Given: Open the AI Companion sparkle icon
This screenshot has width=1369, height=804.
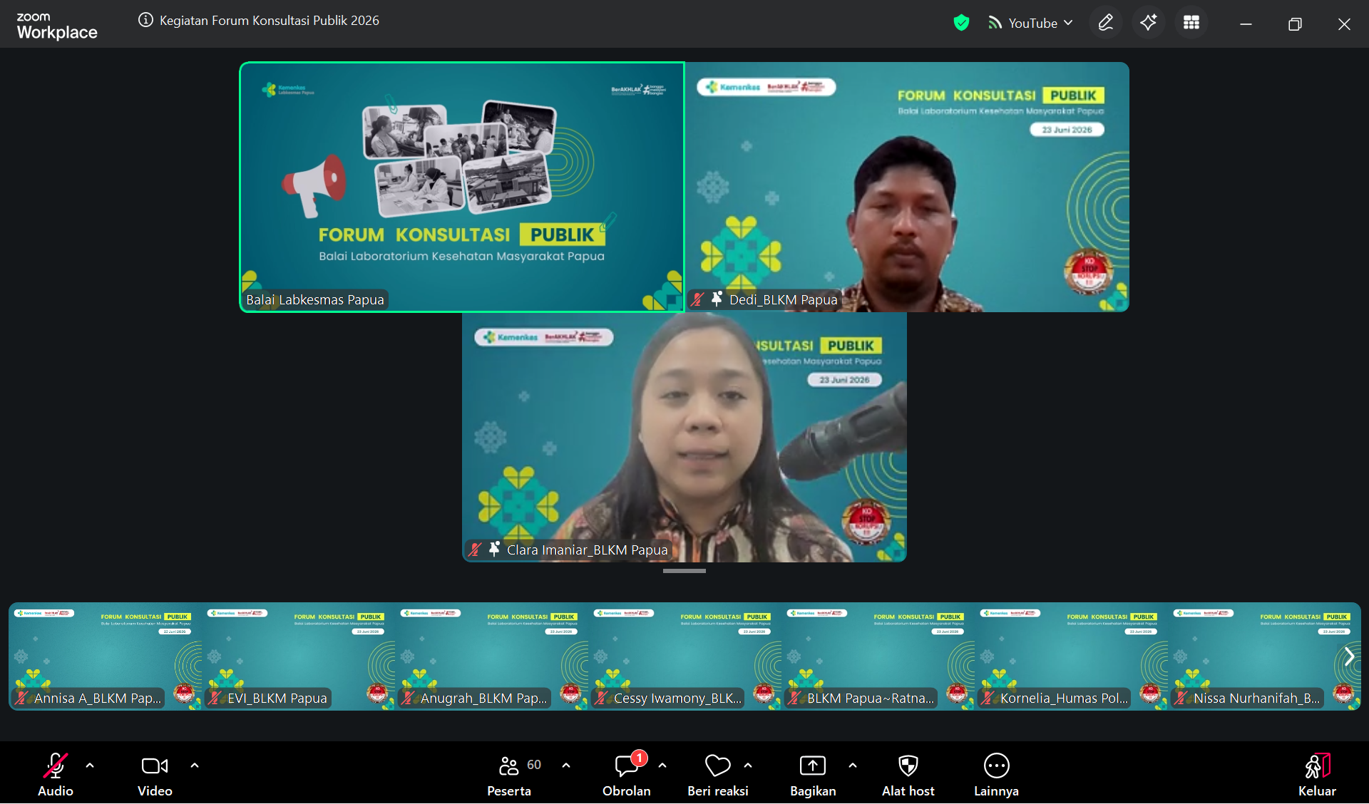Looking at the screenshot, I should click(x=1149, y=23).
